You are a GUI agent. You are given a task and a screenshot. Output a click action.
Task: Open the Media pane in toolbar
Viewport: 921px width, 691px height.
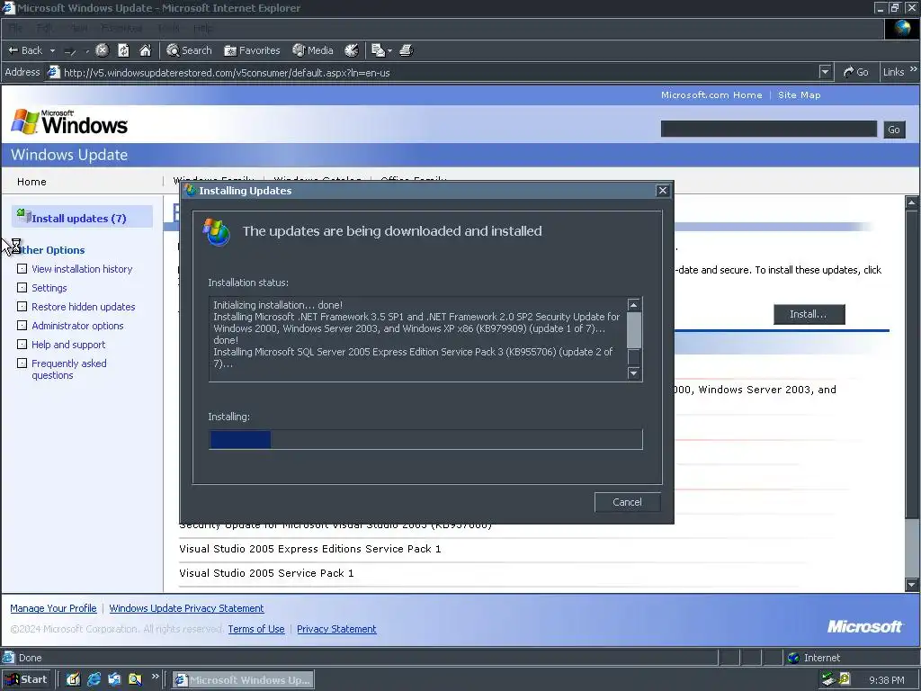click(x=313, y=50)
